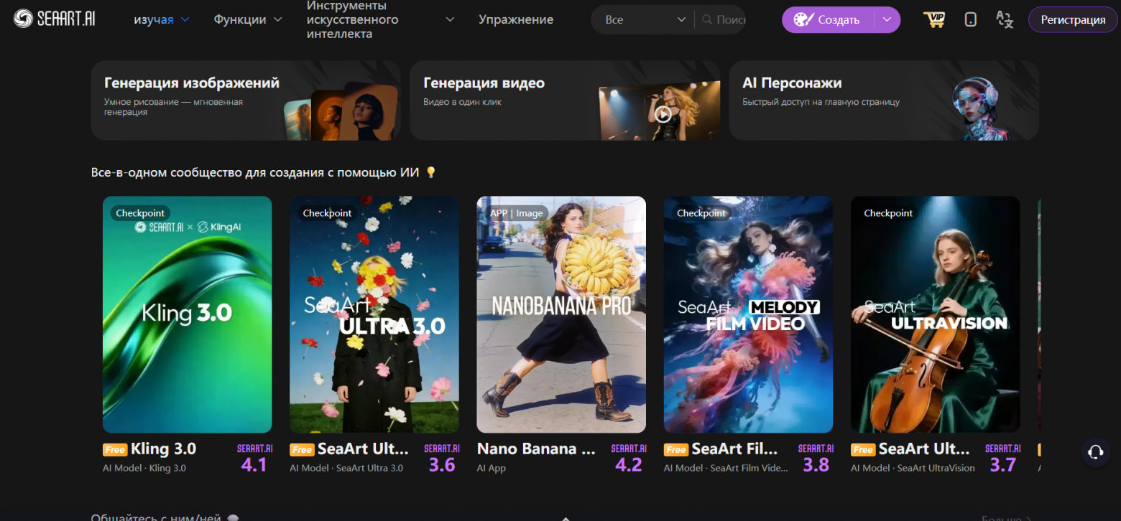1121x521 pixels.
Task: Open the SeaArt UltraVision cello thumbnail
Action: [936, 314]
